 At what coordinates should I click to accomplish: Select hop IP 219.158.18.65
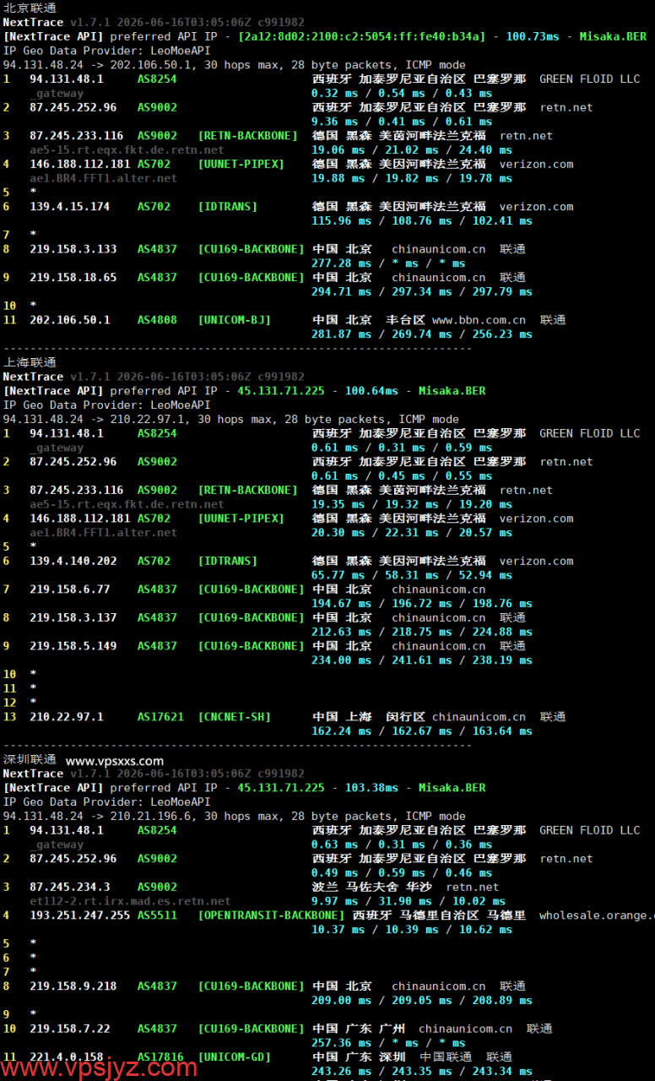(x=73, y=277)
